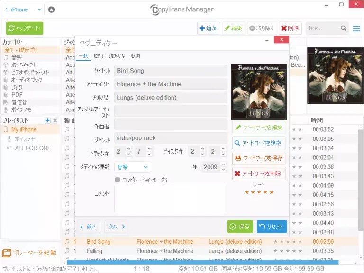This screenshot has width=364, height=273.
Task: Click the 取り除く remove button
Action: click(x=262, y=28)
